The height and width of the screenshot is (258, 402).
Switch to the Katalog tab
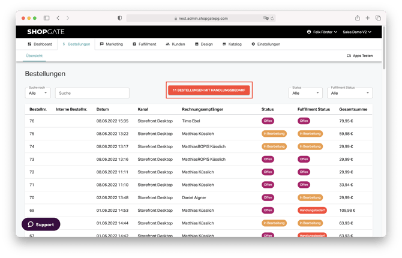coord(232,44)
